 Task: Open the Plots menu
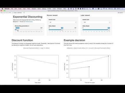click(29, 9)
